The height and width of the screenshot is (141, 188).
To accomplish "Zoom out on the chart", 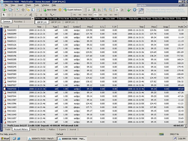I will point(110,10).
